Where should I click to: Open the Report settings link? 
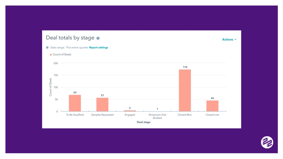(98, 47)
